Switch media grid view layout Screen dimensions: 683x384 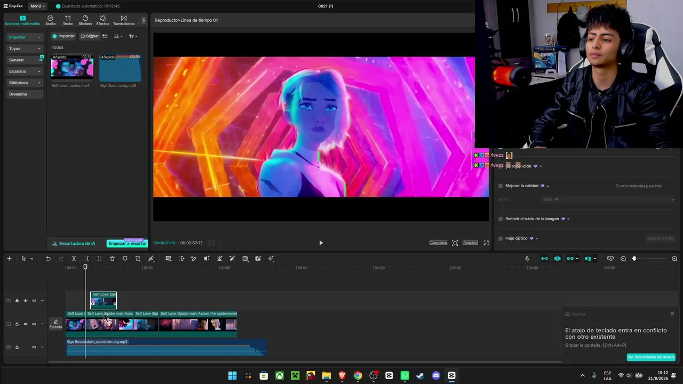pyautogui.click(x=105, y=36)
